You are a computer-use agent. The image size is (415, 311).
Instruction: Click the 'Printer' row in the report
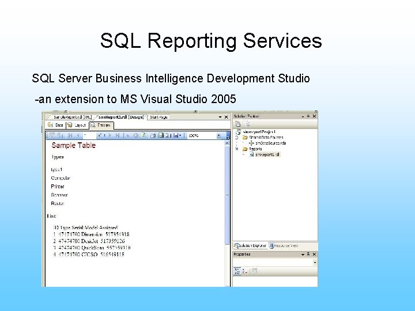pyautogui.click(x=58, y=187)
